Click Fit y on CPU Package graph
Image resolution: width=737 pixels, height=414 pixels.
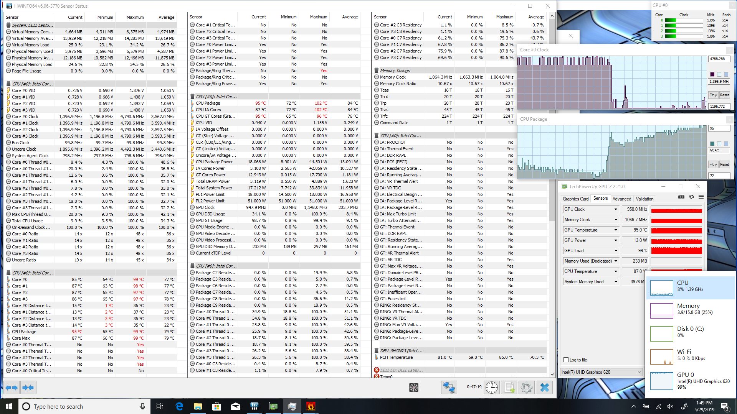click(x=713, y=164)
